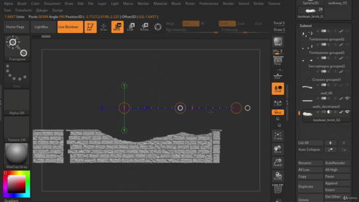
Task: Click the Frame view icon
Action: tap(278, 136)
